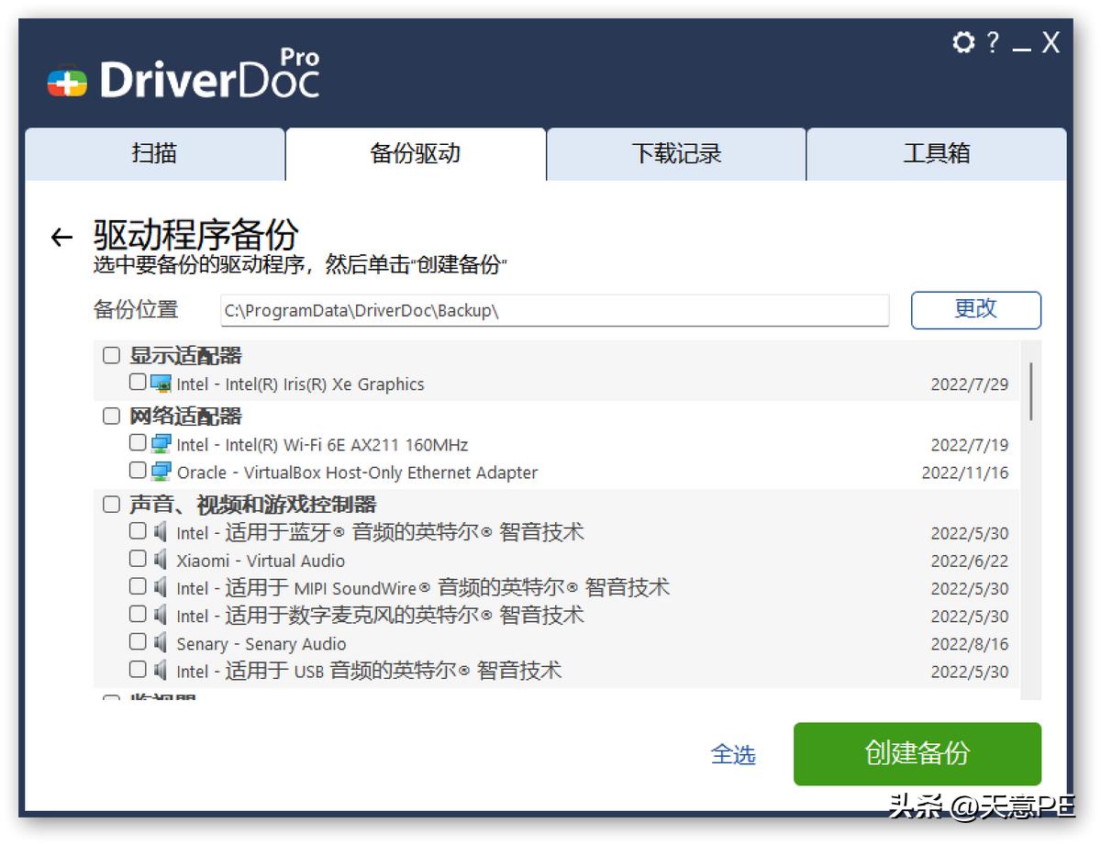The height and width of the screenshot is (845, 1101).
Task: Switch to the 下载记录 tab
Action: click(676, 153)
